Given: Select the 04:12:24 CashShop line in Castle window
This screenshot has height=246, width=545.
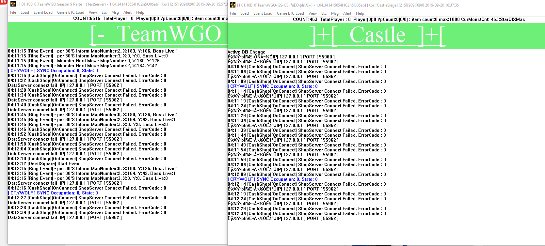Looking at the screenshot, I should click(307, 199).
